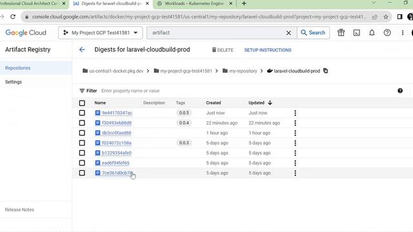Share this page via address bar icon
413x232 pixels.
374,17
